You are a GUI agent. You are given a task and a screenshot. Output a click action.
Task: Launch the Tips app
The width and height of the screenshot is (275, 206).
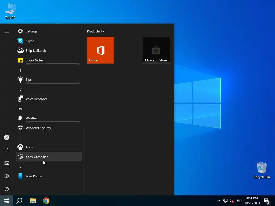(x=49, y=80)
